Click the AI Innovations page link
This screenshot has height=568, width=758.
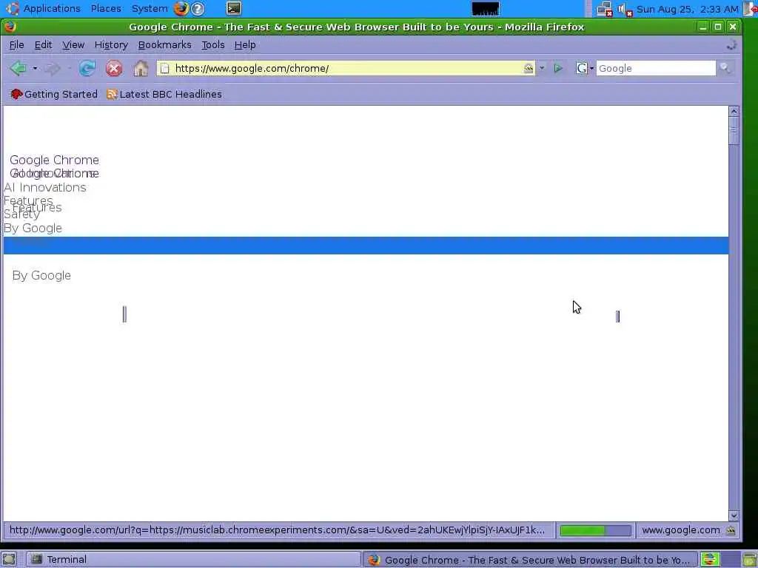45,187
